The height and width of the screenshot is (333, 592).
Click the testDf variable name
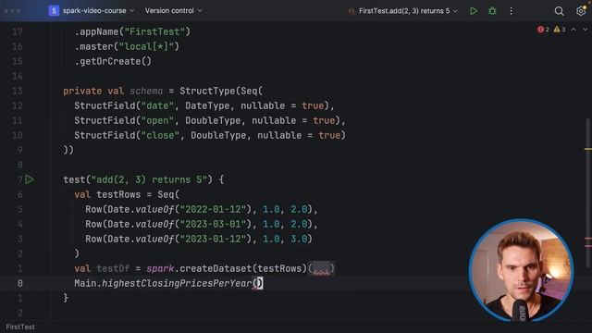click(x=113, y=268)
